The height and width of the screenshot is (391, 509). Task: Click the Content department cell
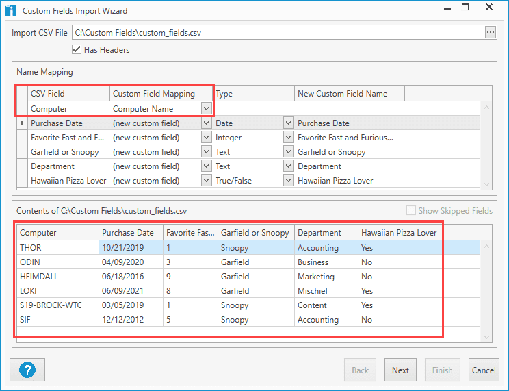[326, 305]
